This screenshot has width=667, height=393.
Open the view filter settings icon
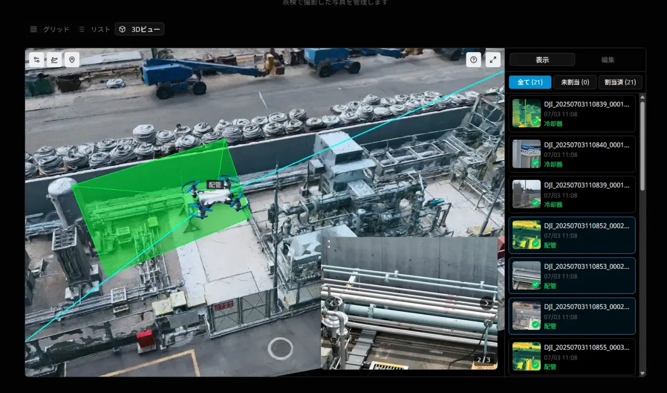click(37, 60)
